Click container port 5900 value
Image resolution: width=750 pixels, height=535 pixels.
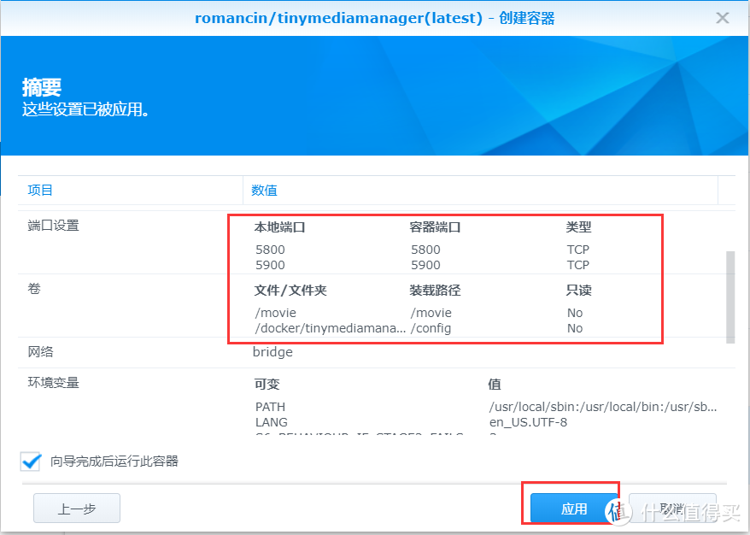[425, 265]
